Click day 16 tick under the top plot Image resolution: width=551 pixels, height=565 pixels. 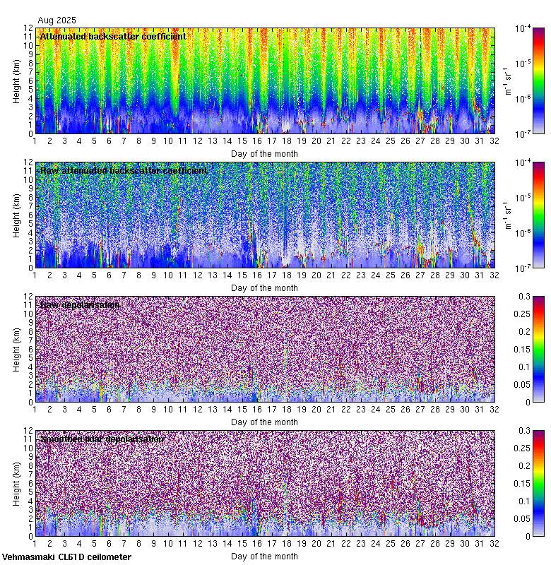coord(257,141)
